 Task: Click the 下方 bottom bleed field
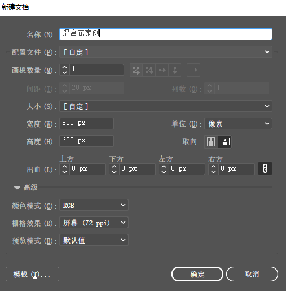coord(137,169)
